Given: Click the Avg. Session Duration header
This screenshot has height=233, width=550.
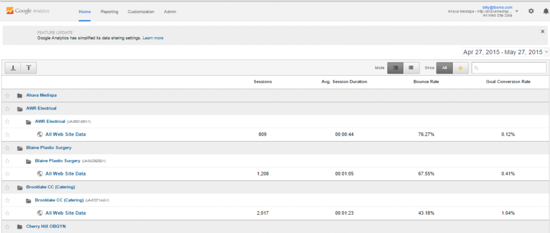Looking at the screenshot, I should (344, 82).
